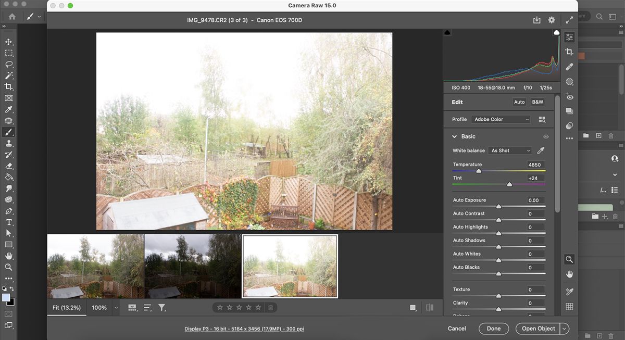Collapse the Basic section

(x=454, y=136)
